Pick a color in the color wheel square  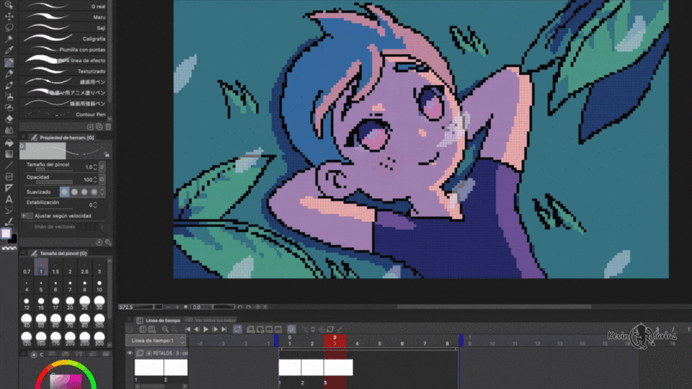pyautogui.click(x=66, y=382)
